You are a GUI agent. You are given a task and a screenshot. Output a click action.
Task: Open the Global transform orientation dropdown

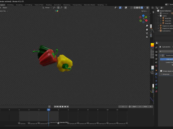tap(47, 8)
